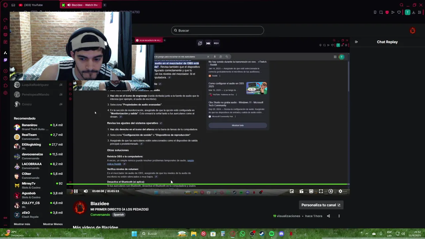Viewport: 425px width, 239px height.
Task: Enable theater mode in the video player
Action: coord(311,191)
